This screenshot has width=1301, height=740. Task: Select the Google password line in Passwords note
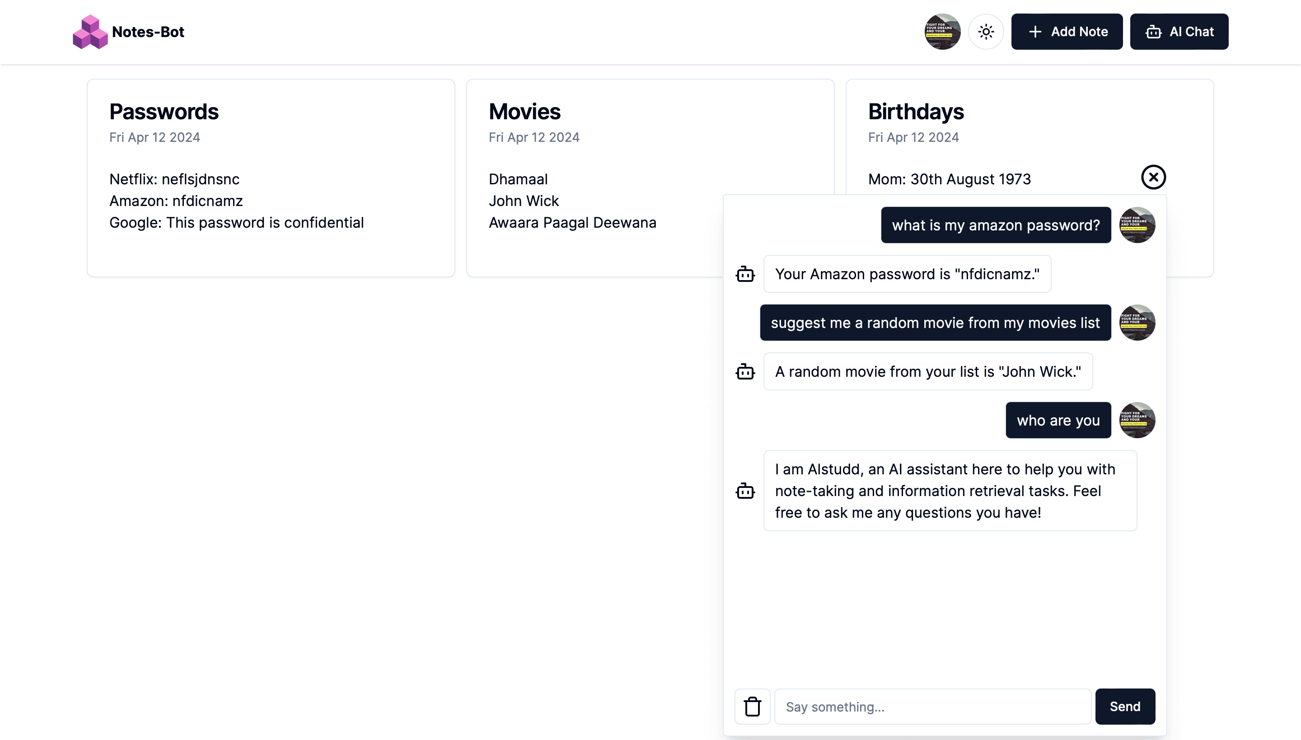pyautogui.click(x=236, y=222)
